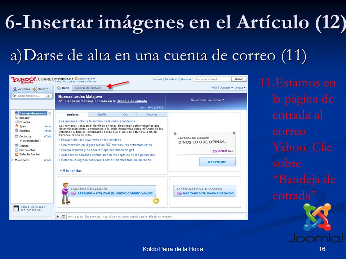The width and height of the screenshot is (346, 259).
Task: Open the Disponible status dropdown
Action: point(86,79)
